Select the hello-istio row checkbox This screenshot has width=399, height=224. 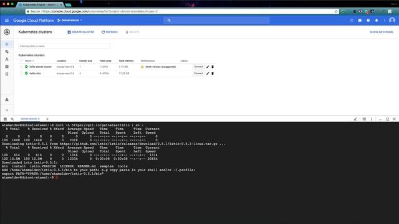21,73
